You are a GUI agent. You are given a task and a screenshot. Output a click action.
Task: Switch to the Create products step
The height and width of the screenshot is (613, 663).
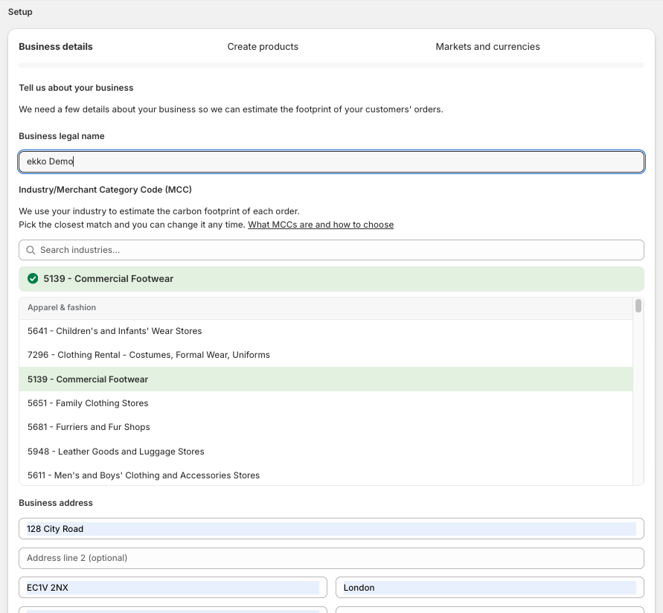tap(263, 47)
